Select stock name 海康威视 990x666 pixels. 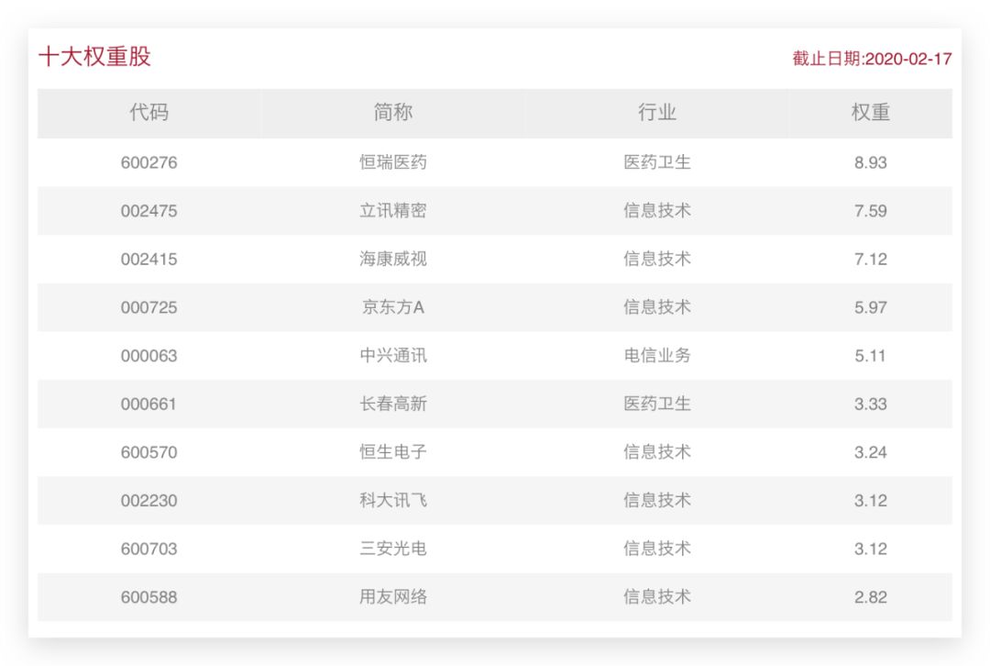click(x=392, y=259)
